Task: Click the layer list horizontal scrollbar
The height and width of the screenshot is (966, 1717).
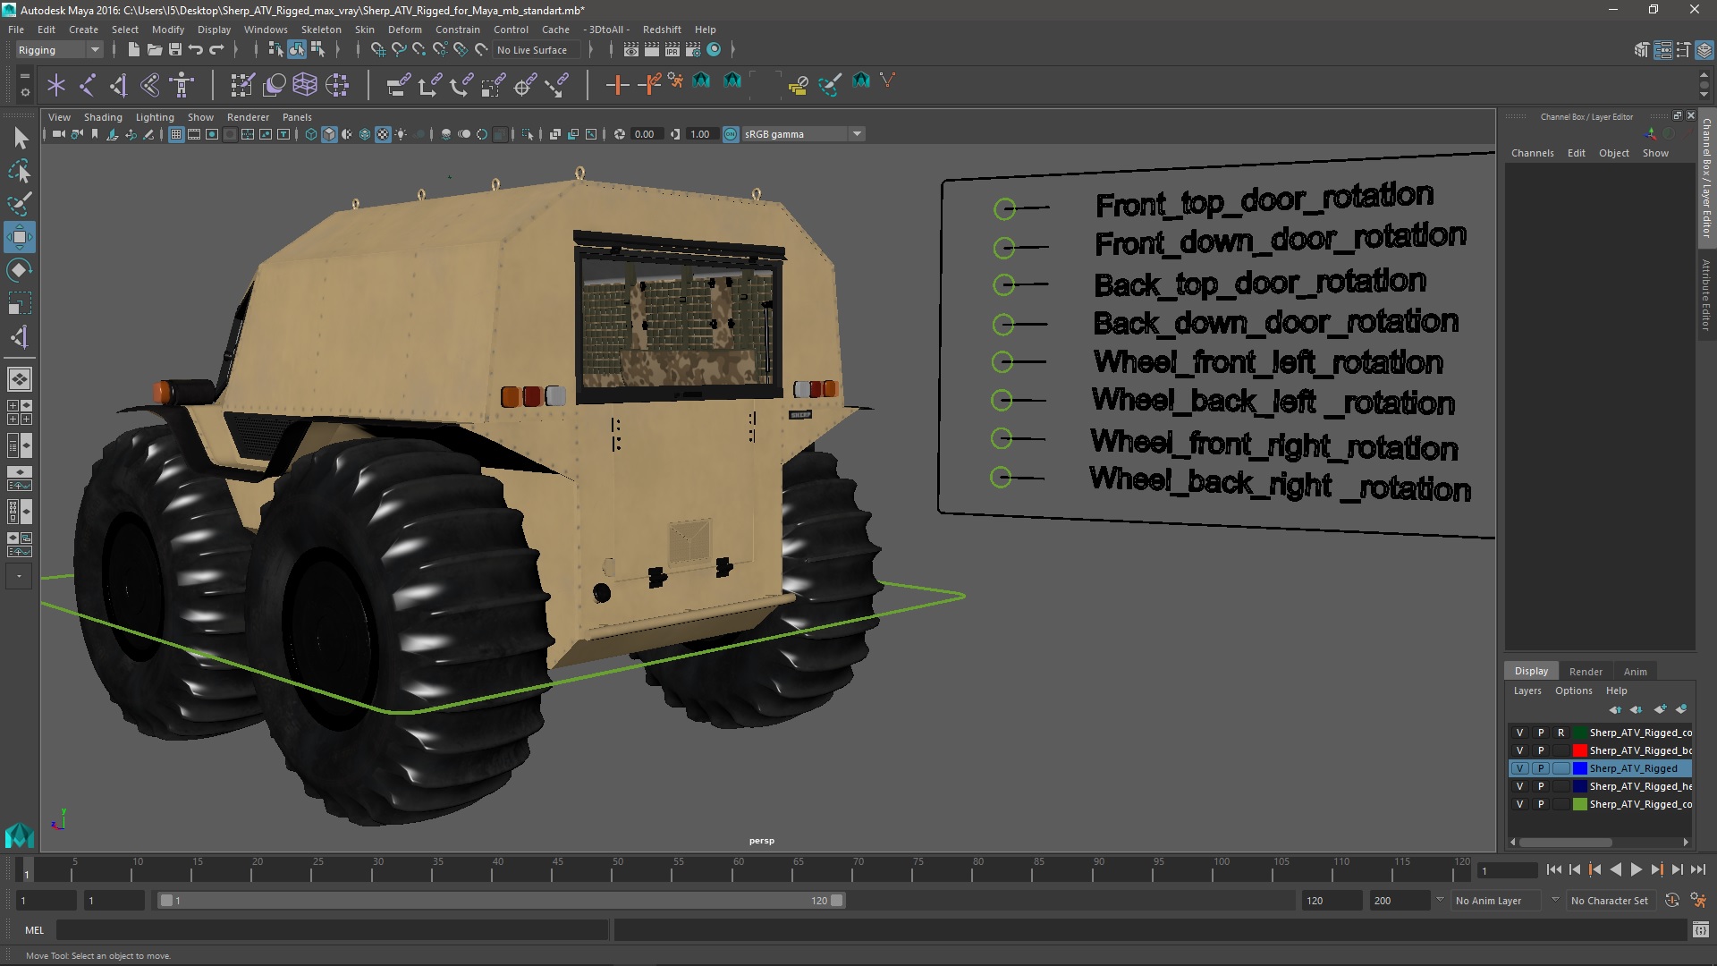Action: (x=1565, y=843)
